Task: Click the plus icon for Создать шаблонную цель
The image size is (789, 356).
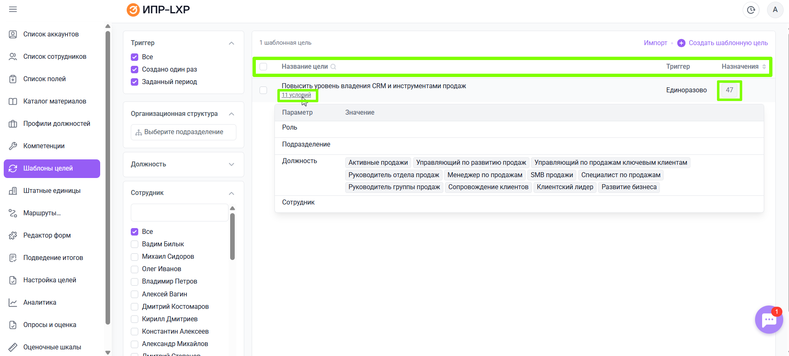Action: point(681,43)
